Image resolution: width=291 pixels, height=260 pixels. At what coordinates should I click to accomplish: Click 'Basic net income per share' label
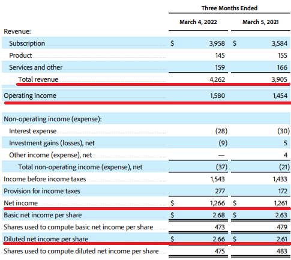[43, 215]
